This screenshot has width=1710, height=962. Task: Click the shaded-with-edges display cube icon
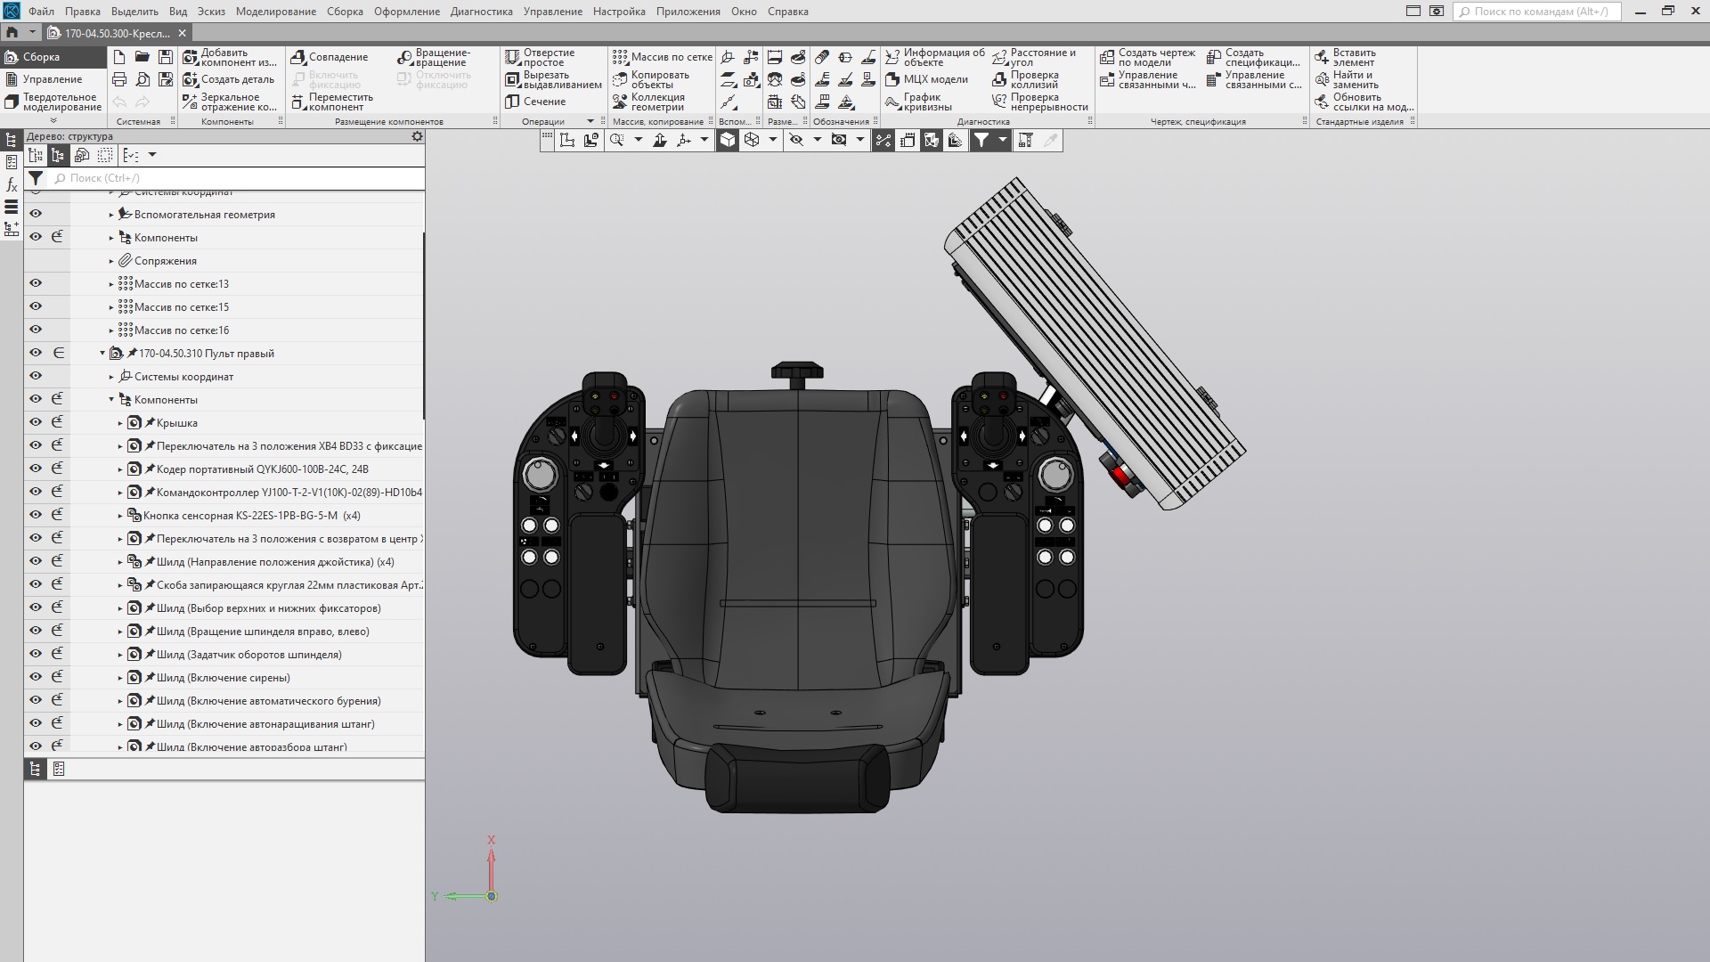coord(728,140)
